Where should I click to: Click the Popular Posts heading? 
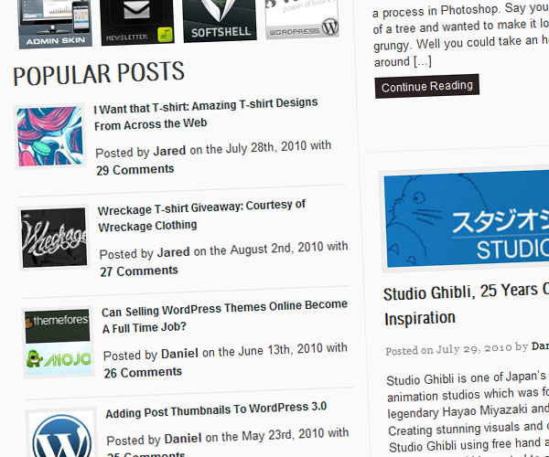pyautogui.click(x=99, y=73)
